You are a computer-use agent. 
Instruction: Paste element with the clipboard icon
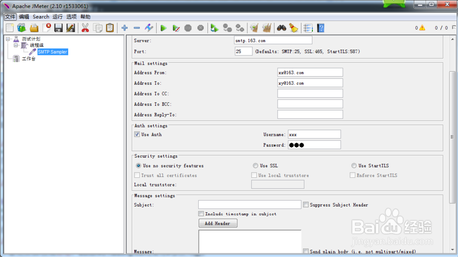[x=110, y=28]
